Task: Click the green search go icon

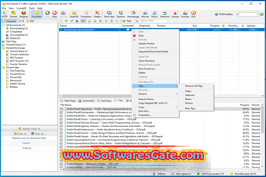Action: tap(262, 14)
